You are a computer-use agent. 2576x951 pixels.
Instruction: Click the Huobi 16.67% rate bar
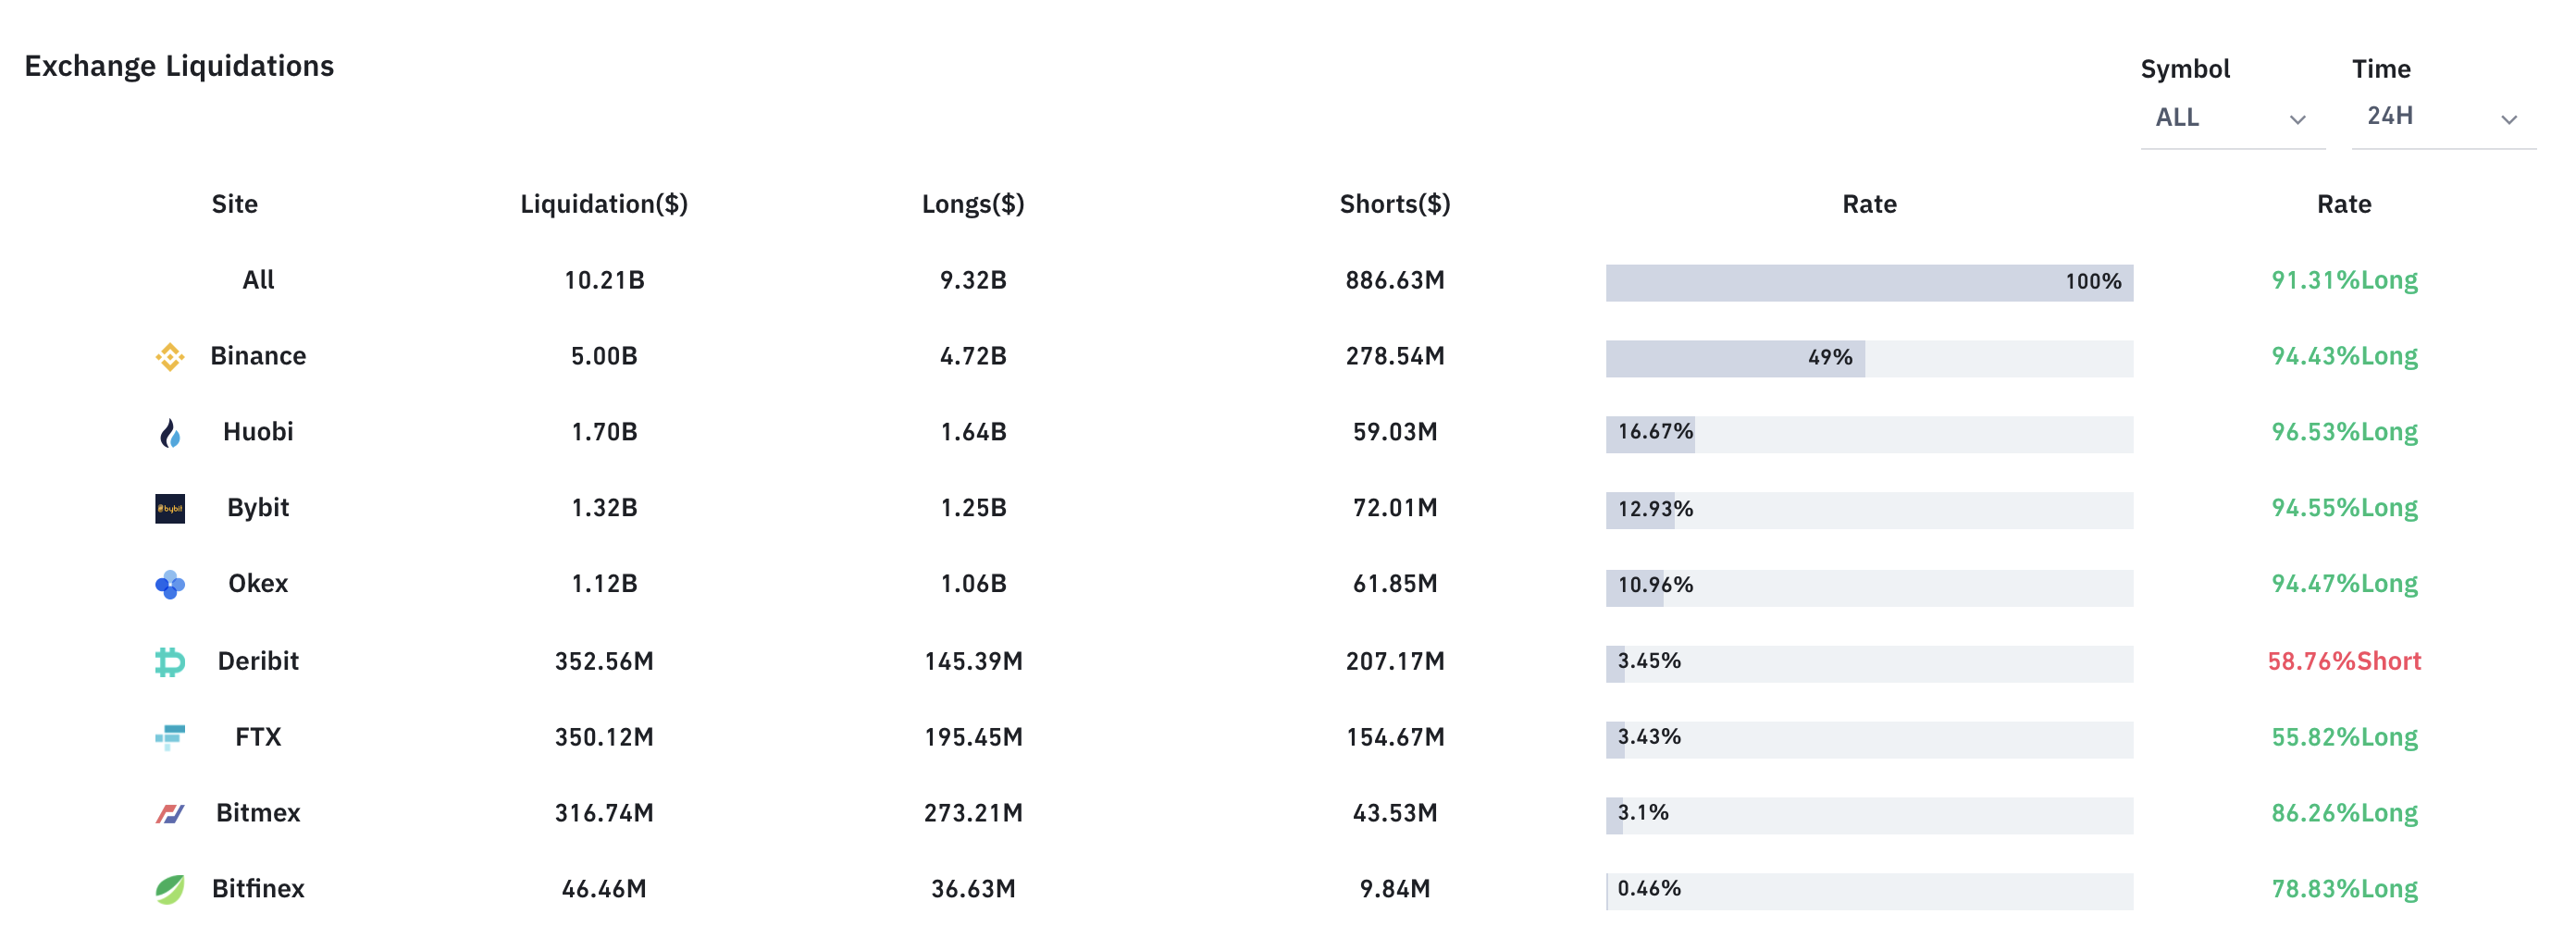(x=1869, y=434)
